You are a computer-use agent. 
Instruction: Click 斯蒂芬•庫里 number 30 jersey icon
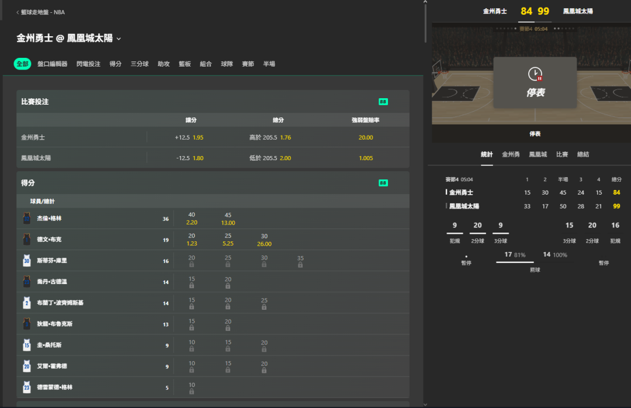[x=26, y=261]
